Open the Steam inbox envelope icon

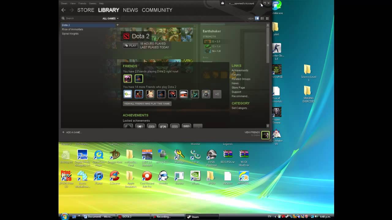pos(223,3)
